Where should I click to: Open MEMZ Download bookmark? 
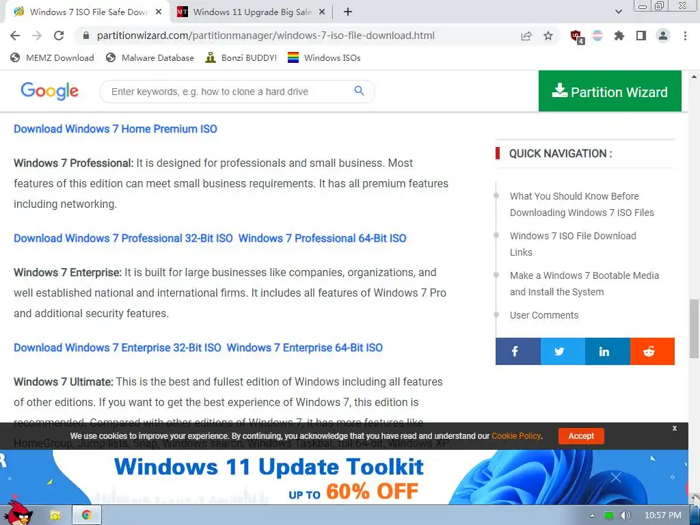tap(52, 57)
